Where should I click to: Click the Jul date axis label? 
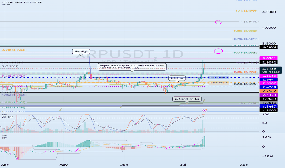pos(183,165)
